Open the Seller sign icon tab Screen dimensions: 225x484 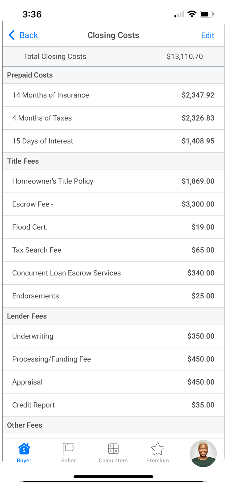(68, 449)
